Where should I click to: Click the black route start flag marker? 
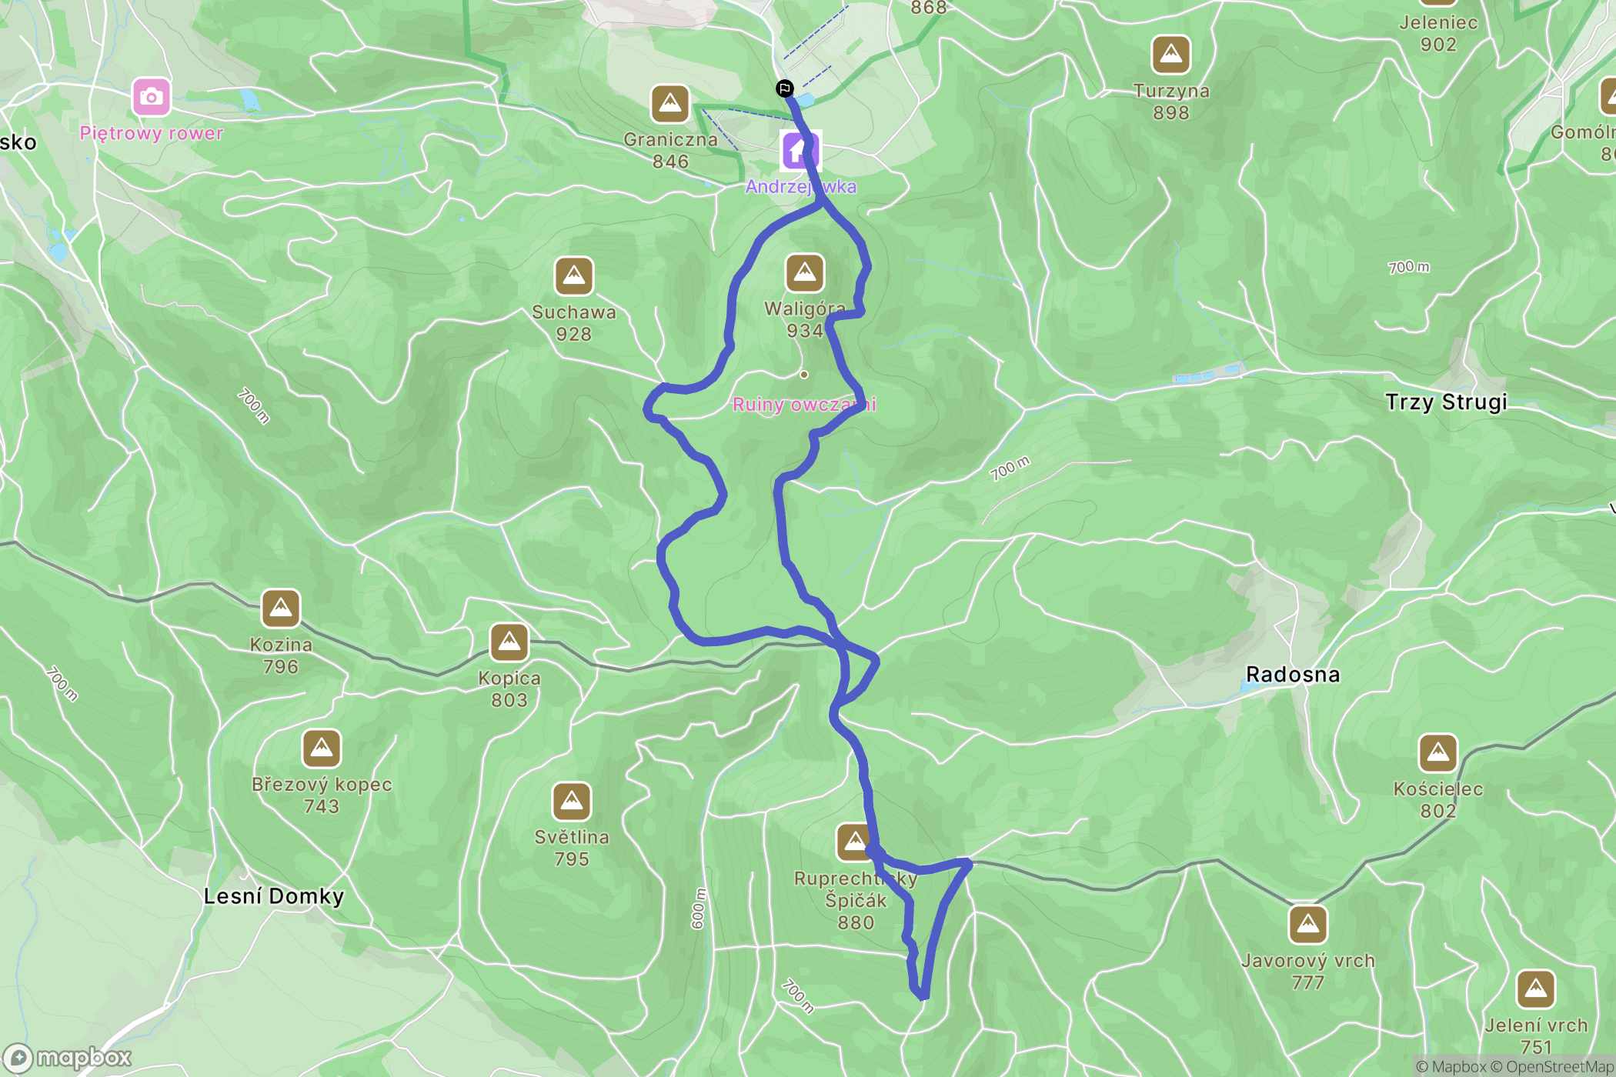pyautogui.click(x=784, y=88)
